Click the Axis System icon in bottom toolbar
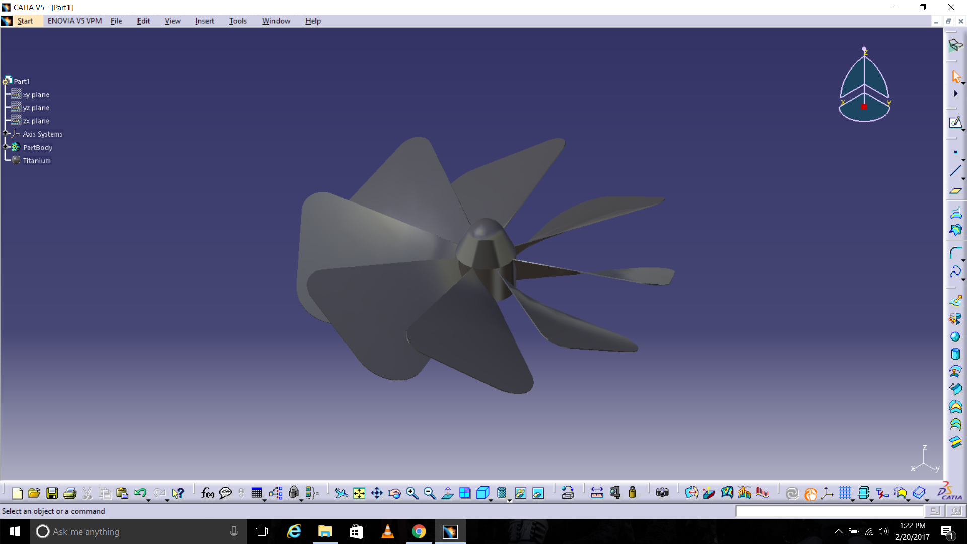 coord(827,493)
